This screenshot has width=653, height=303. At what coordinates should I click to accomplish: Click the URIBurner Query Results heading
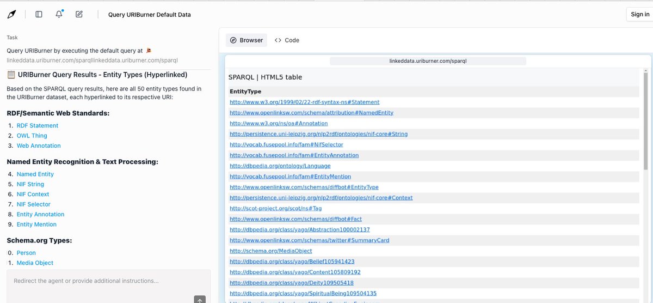pos(97,75)
